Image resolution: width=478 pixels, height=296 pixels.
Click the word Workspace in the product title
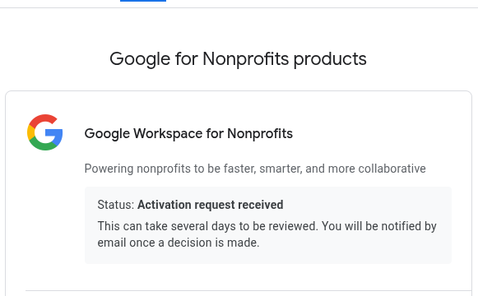pos(168,134)
